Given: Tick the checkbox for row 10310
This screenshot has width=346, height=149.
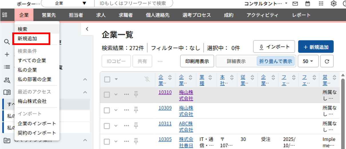Looking at the screenshot, I should pos(107,95).
